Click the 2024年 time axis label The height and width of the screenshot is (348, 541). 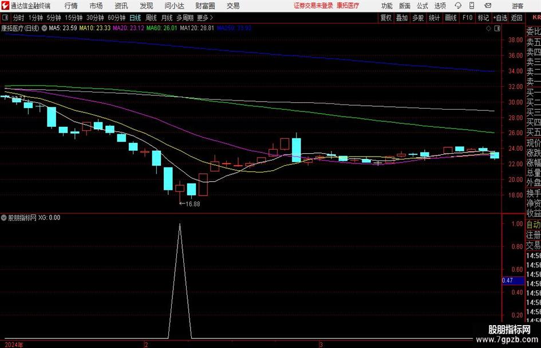[14, 345]
